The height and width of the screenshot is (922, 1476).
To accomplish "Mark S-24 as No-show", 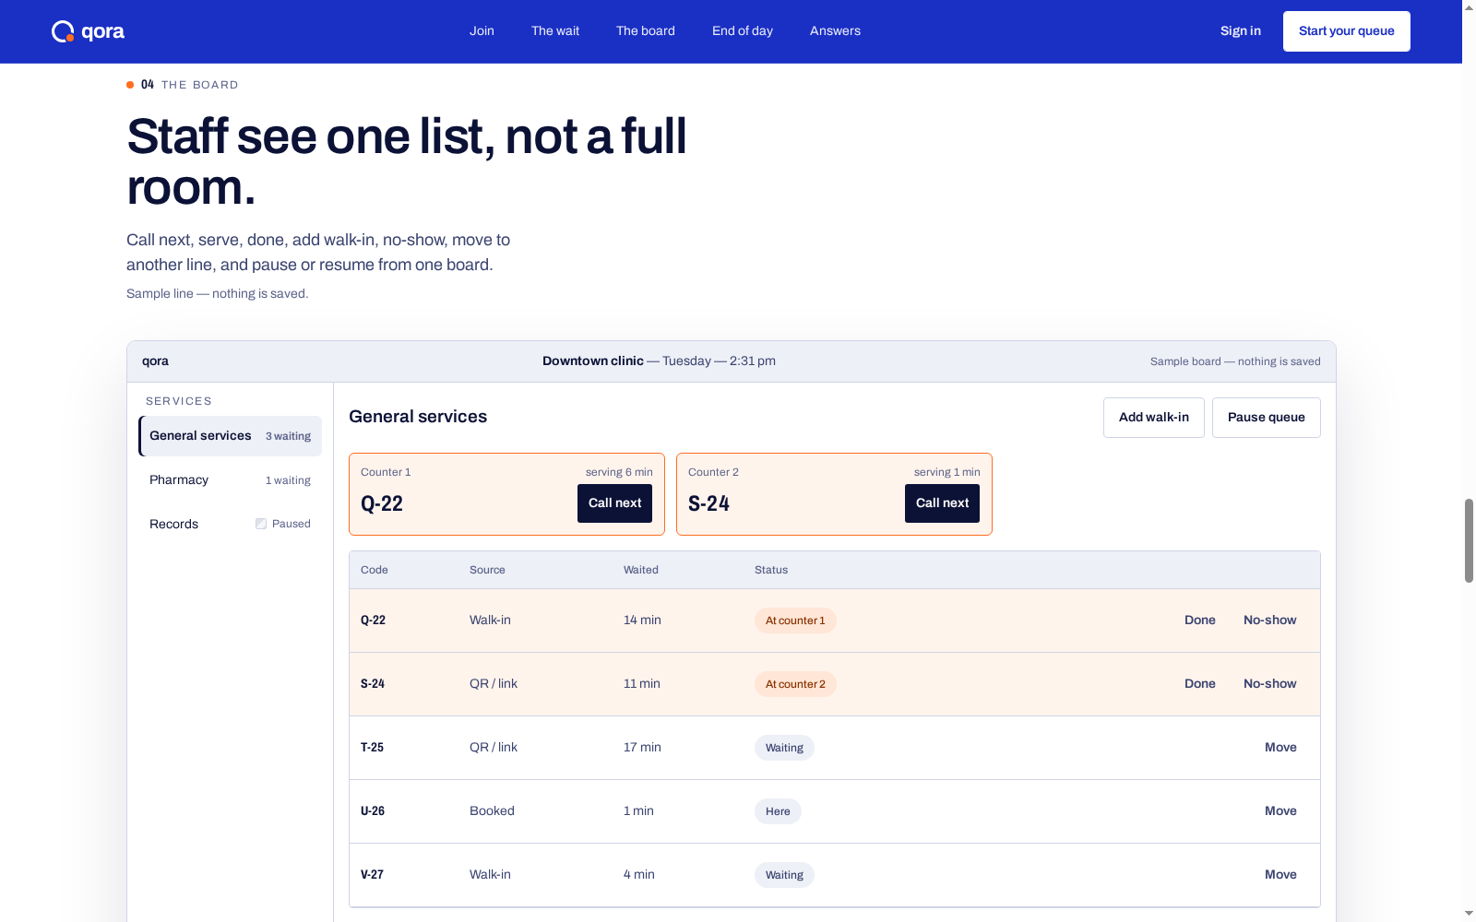I will [1270, 684].
